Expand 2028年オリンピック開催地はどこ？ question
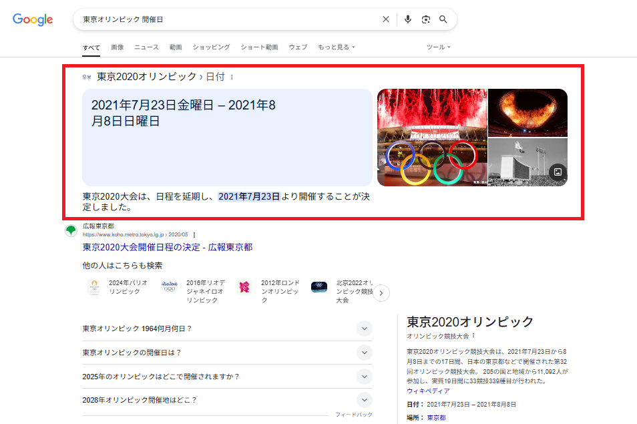Image resolution: width=637 pixels, height=424 pixels. [x=227, y=400]
